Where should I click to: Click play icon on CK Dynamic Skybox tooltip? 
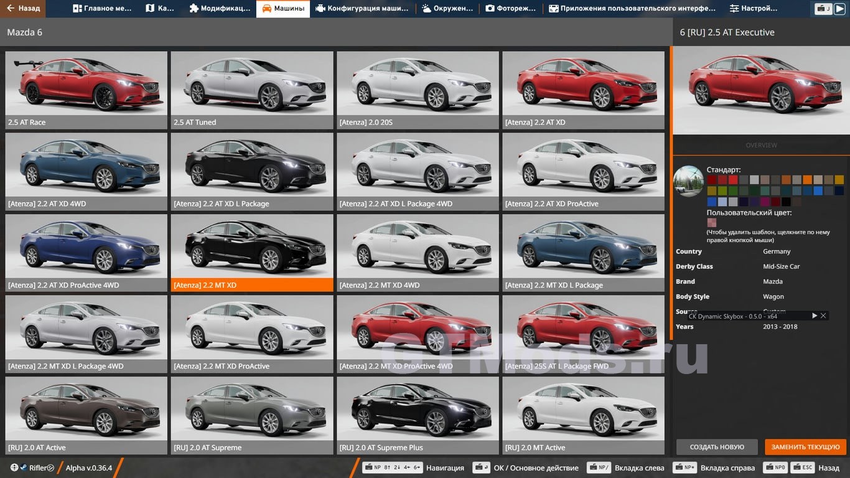815,316
